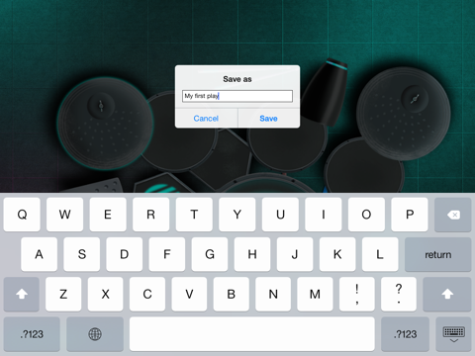Tap the Y key
The width and height of the screenshot is (475, 356).
237,215
